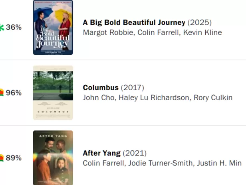Select Justin H. Min in the cast list
246x185 pixels.
pyautogui.click(x=216, y=163)
